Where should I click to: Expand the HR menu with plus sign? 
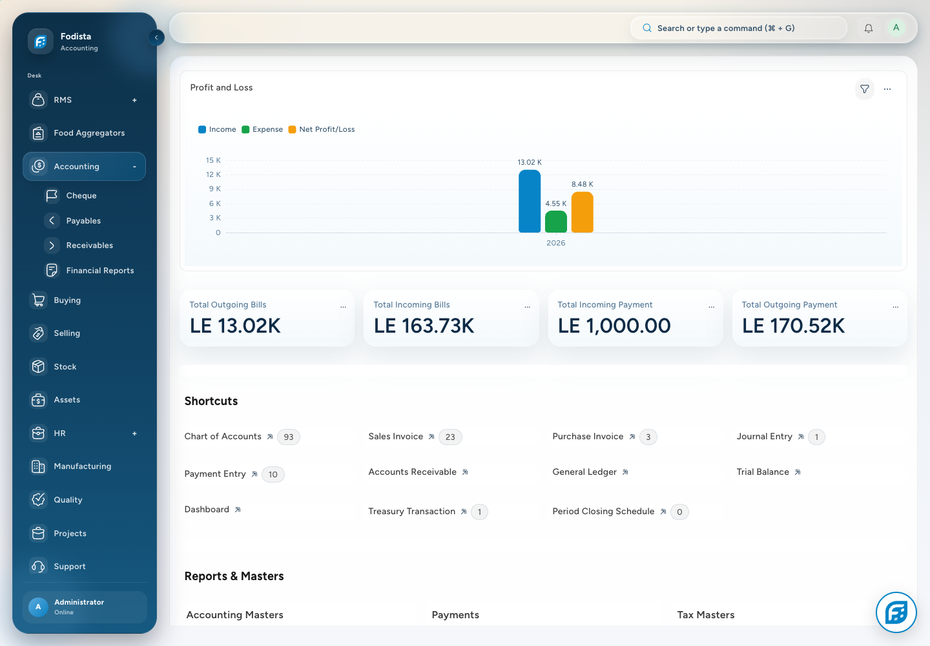click(134, 433)
